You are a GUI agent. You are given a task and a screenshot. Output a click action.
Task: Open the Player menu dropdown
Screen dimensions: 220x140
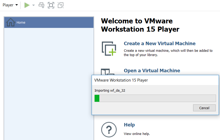(10, 5)
